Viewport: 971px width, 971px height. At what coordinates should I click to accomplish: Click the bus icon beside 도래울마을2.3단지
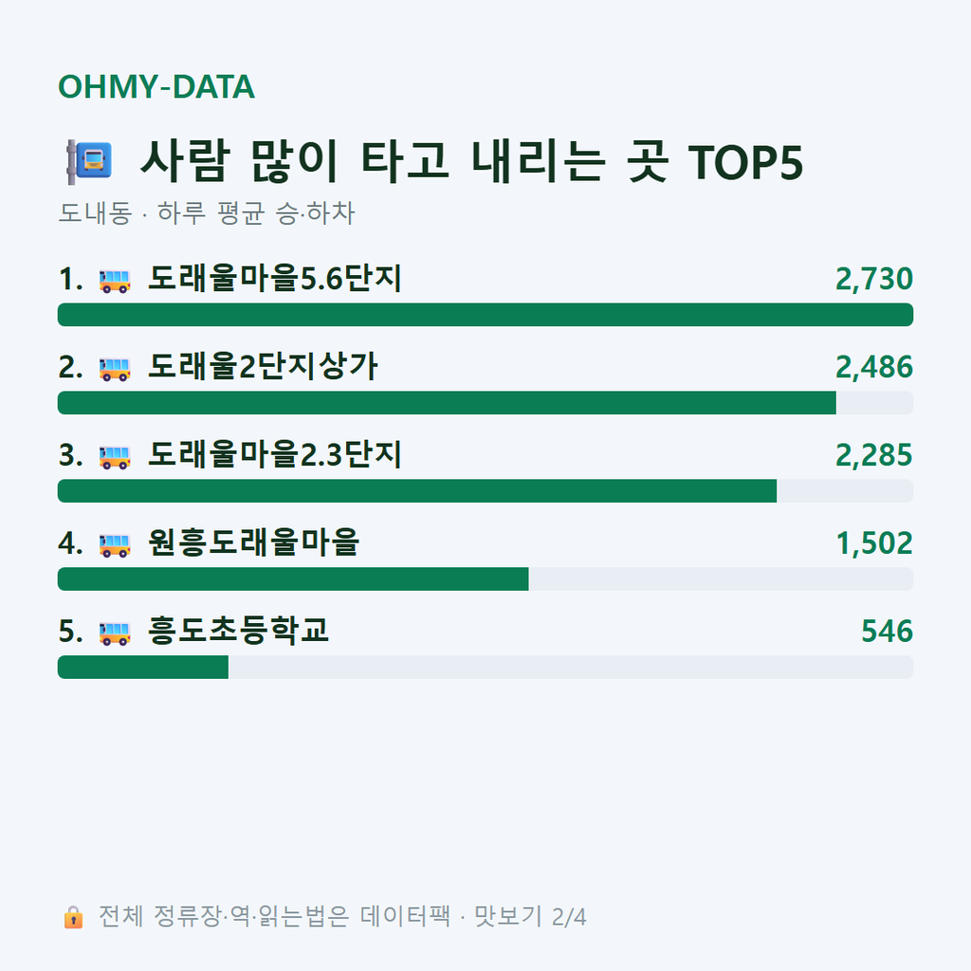[x=115, y=456]
